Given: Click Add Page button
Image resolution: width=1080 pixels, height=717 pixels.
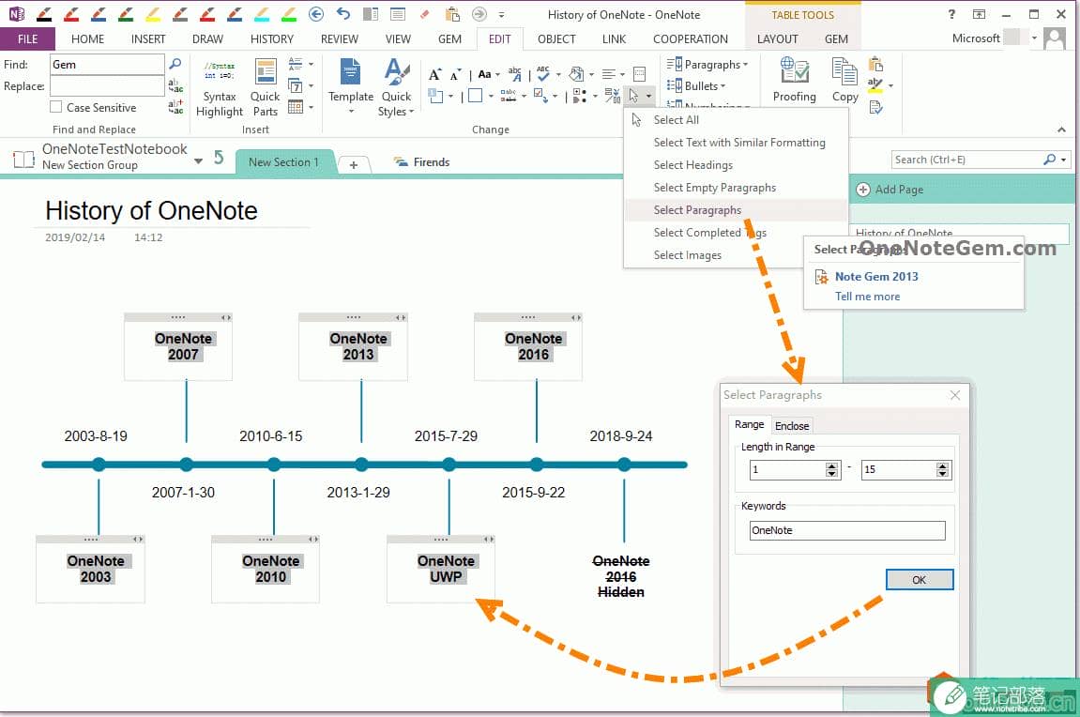Looking at the screenshot, I should pyautogui.click(x=890, y=190).
